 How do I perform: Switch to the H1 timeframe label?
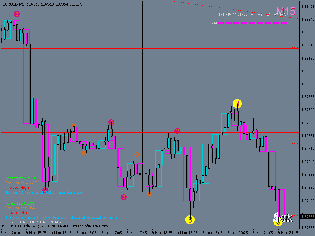point(252,15)
